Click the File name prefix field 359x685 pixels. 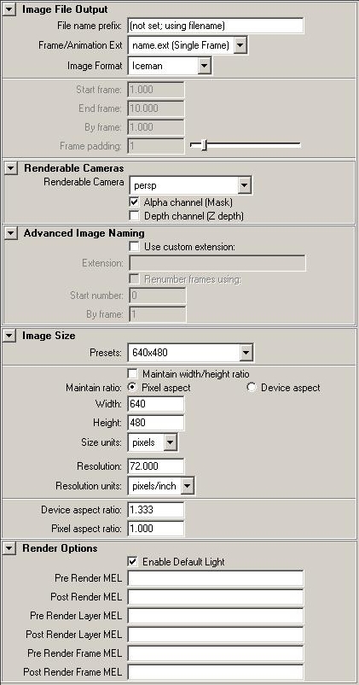[216, 26]
